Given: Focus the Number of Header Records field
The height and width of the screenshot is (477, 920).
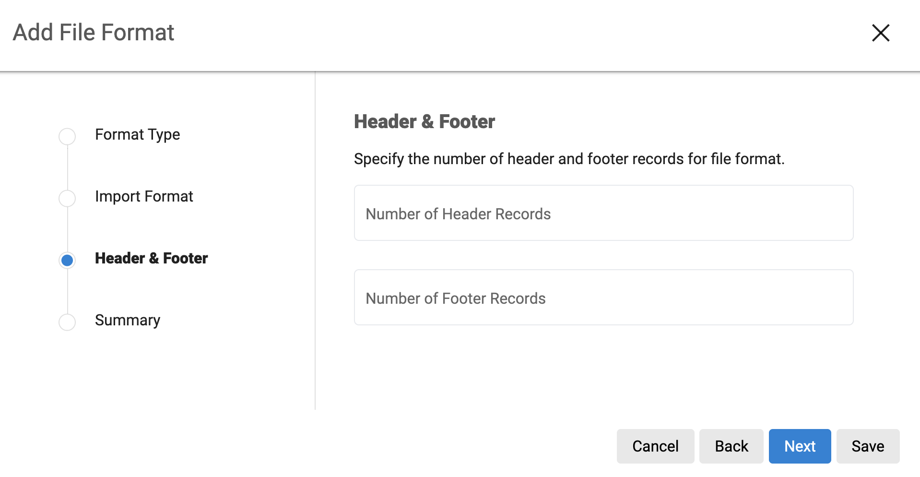Looking at the screenshot, I should pyautogui.click(x=603, y=213).
